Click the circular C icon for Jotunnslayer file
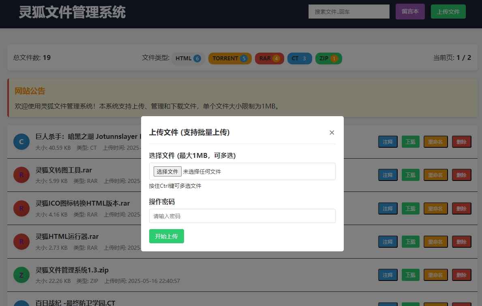This screenshot has height=306, width=482. pyautogui.click(x=21, y=142)
